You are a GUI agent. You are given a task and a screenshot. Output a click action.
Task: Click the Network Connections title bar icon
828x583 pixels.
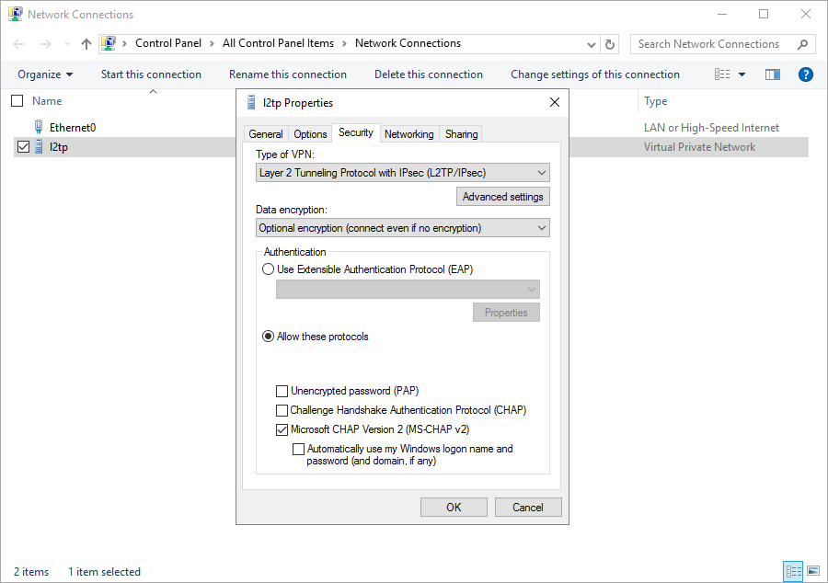(x=16, y=14)
